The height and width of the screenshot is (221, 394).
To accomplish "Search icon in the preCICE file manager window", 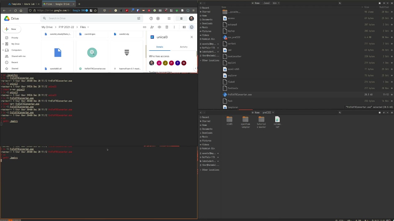I will coord(340,113).
